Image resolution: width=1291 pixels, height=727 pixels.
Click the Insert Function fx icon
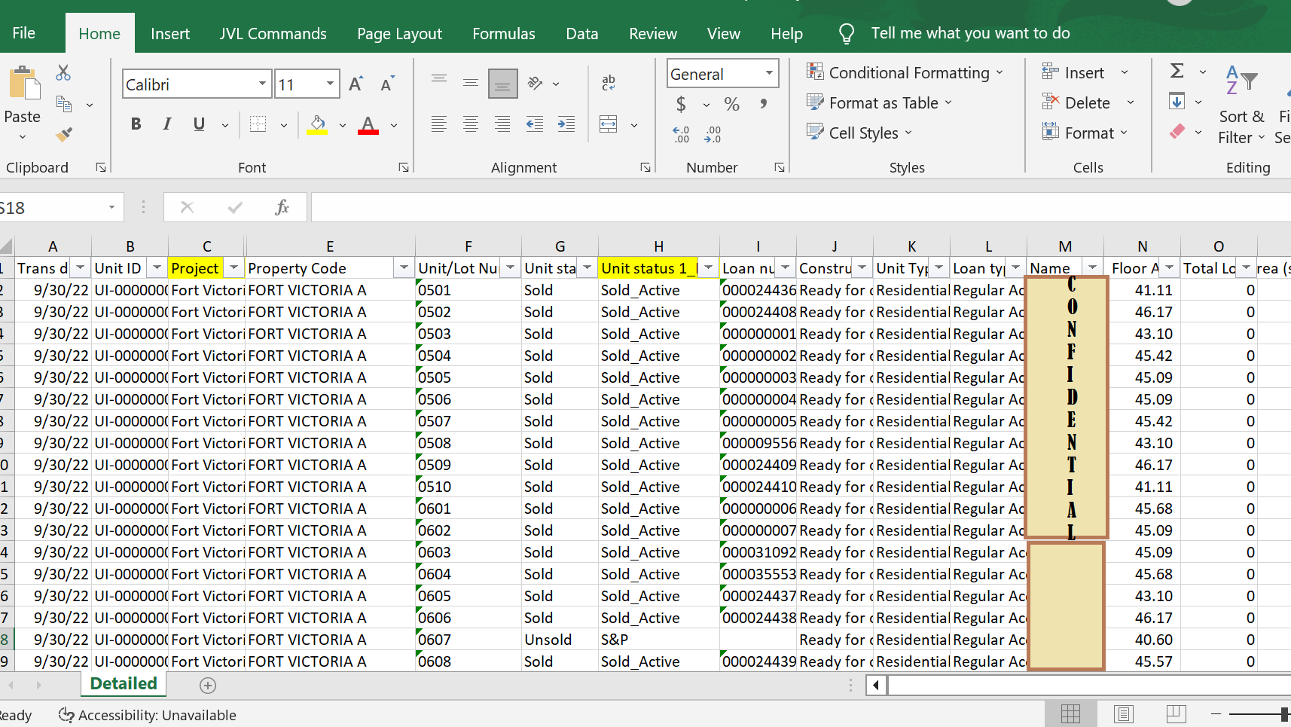pyautogui.click(x=282, y=207)
